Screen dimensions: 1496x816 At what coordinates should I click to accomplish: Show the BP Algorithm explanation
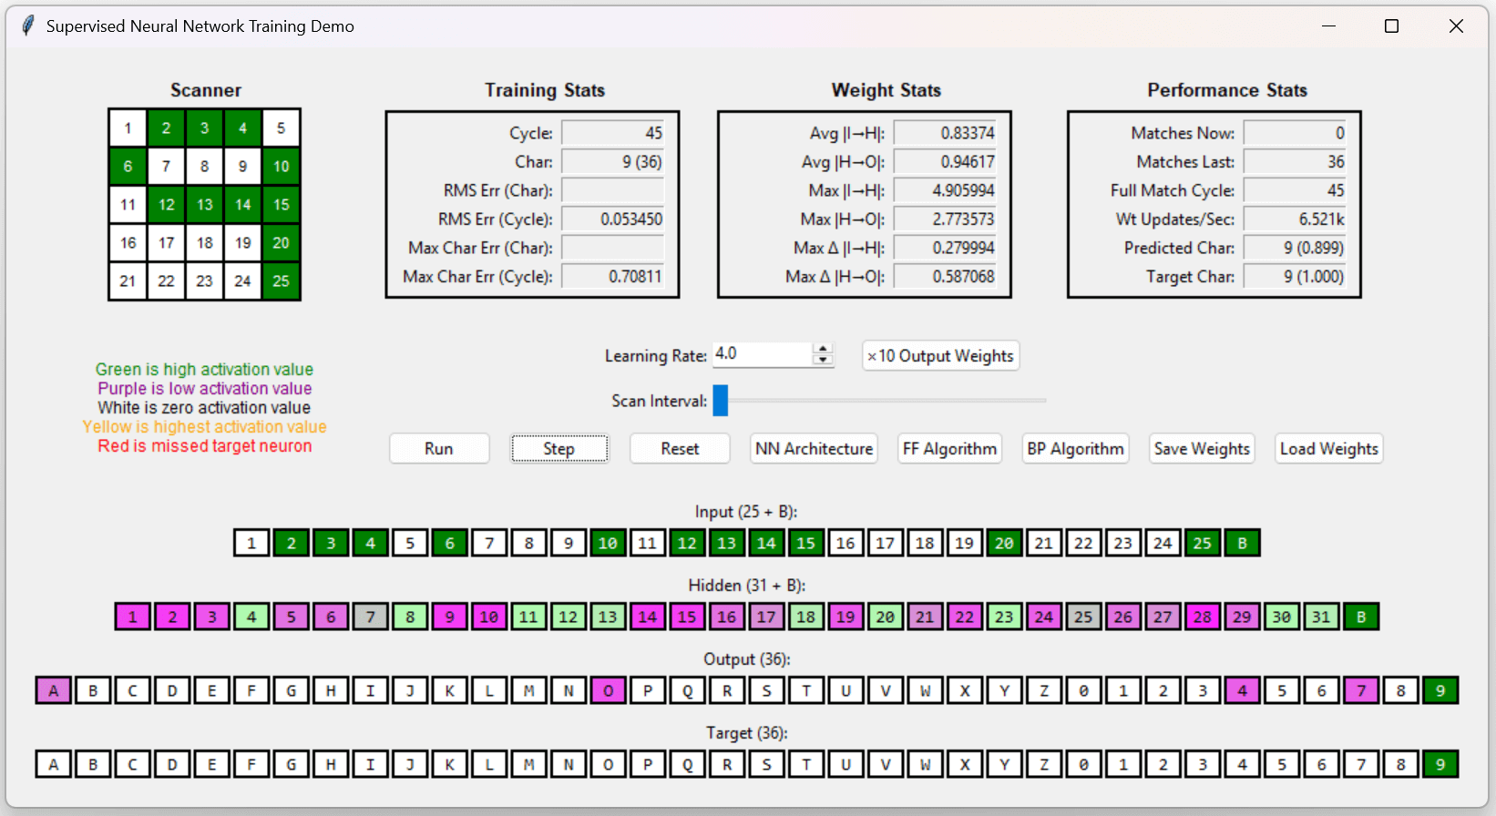click(x=1075, y=449)
